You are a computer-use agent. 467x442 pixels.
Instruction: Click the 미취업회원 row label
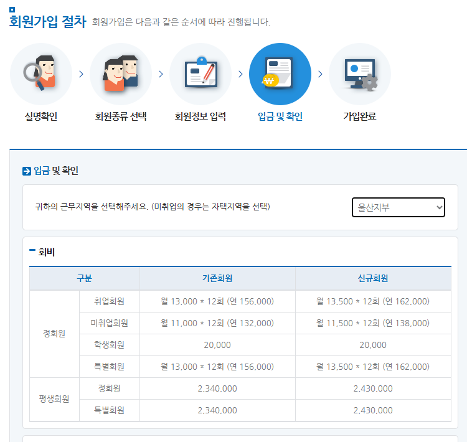pos(110,323)
